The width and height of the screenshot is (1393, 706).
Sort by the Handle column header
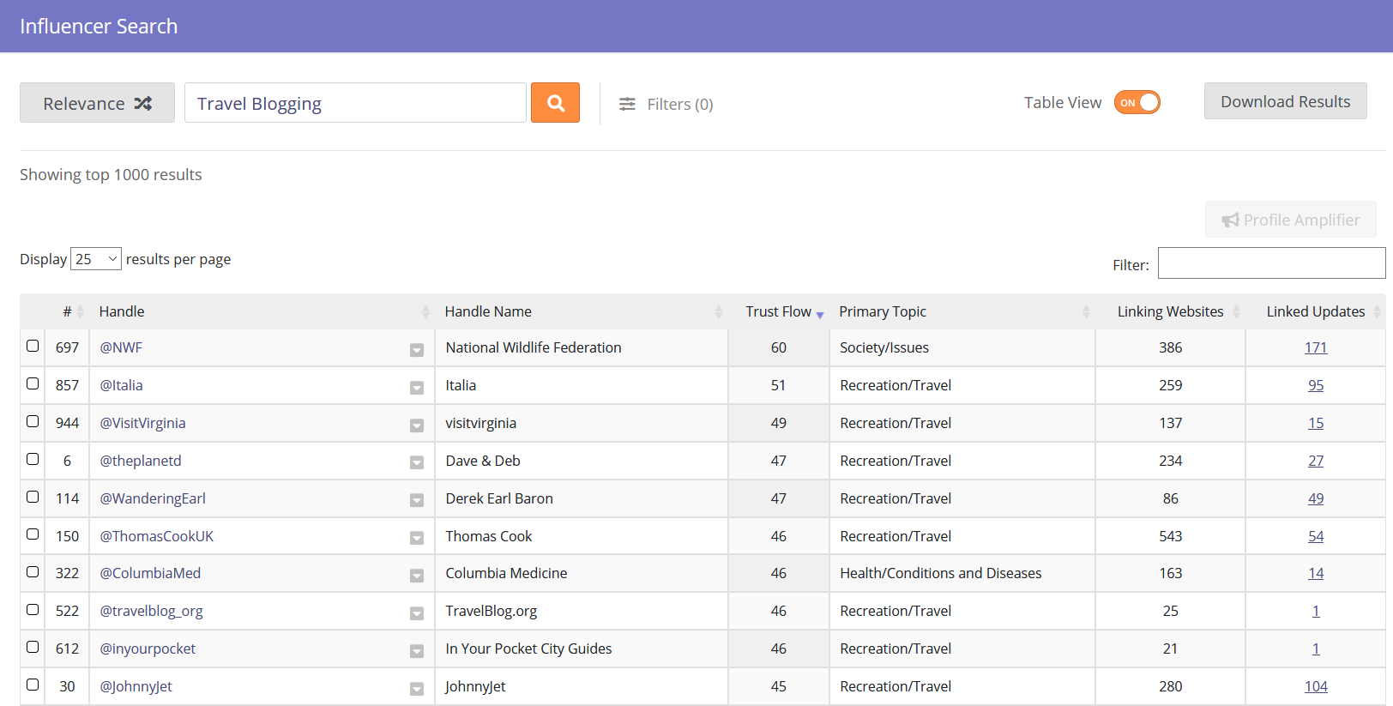(x=122, y=311)
